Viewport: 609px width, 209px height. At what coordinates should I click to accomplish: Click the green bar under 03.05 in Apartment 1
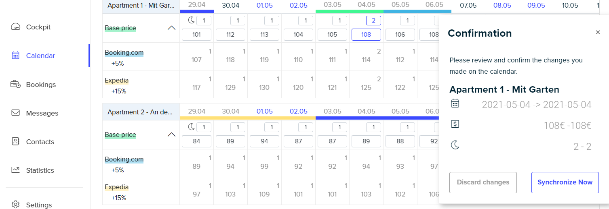(349, 11)
